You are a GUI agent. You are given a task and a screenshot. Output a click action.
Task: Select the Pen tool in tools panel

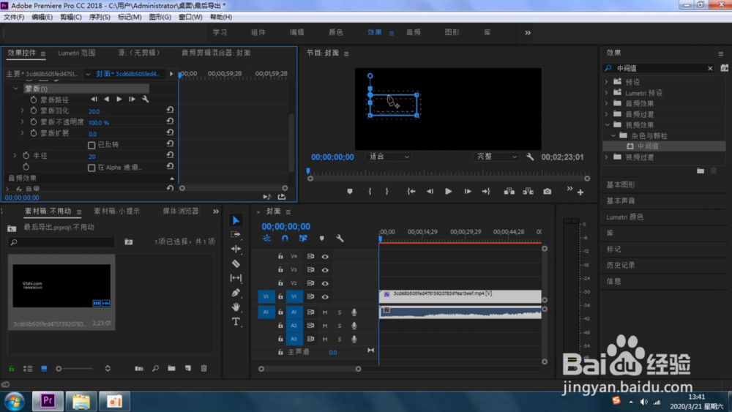point(236,293)
